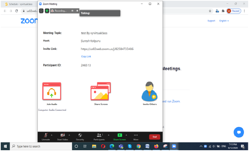
Task: Click the meeting invite link URL text
Action: (107, 49)
